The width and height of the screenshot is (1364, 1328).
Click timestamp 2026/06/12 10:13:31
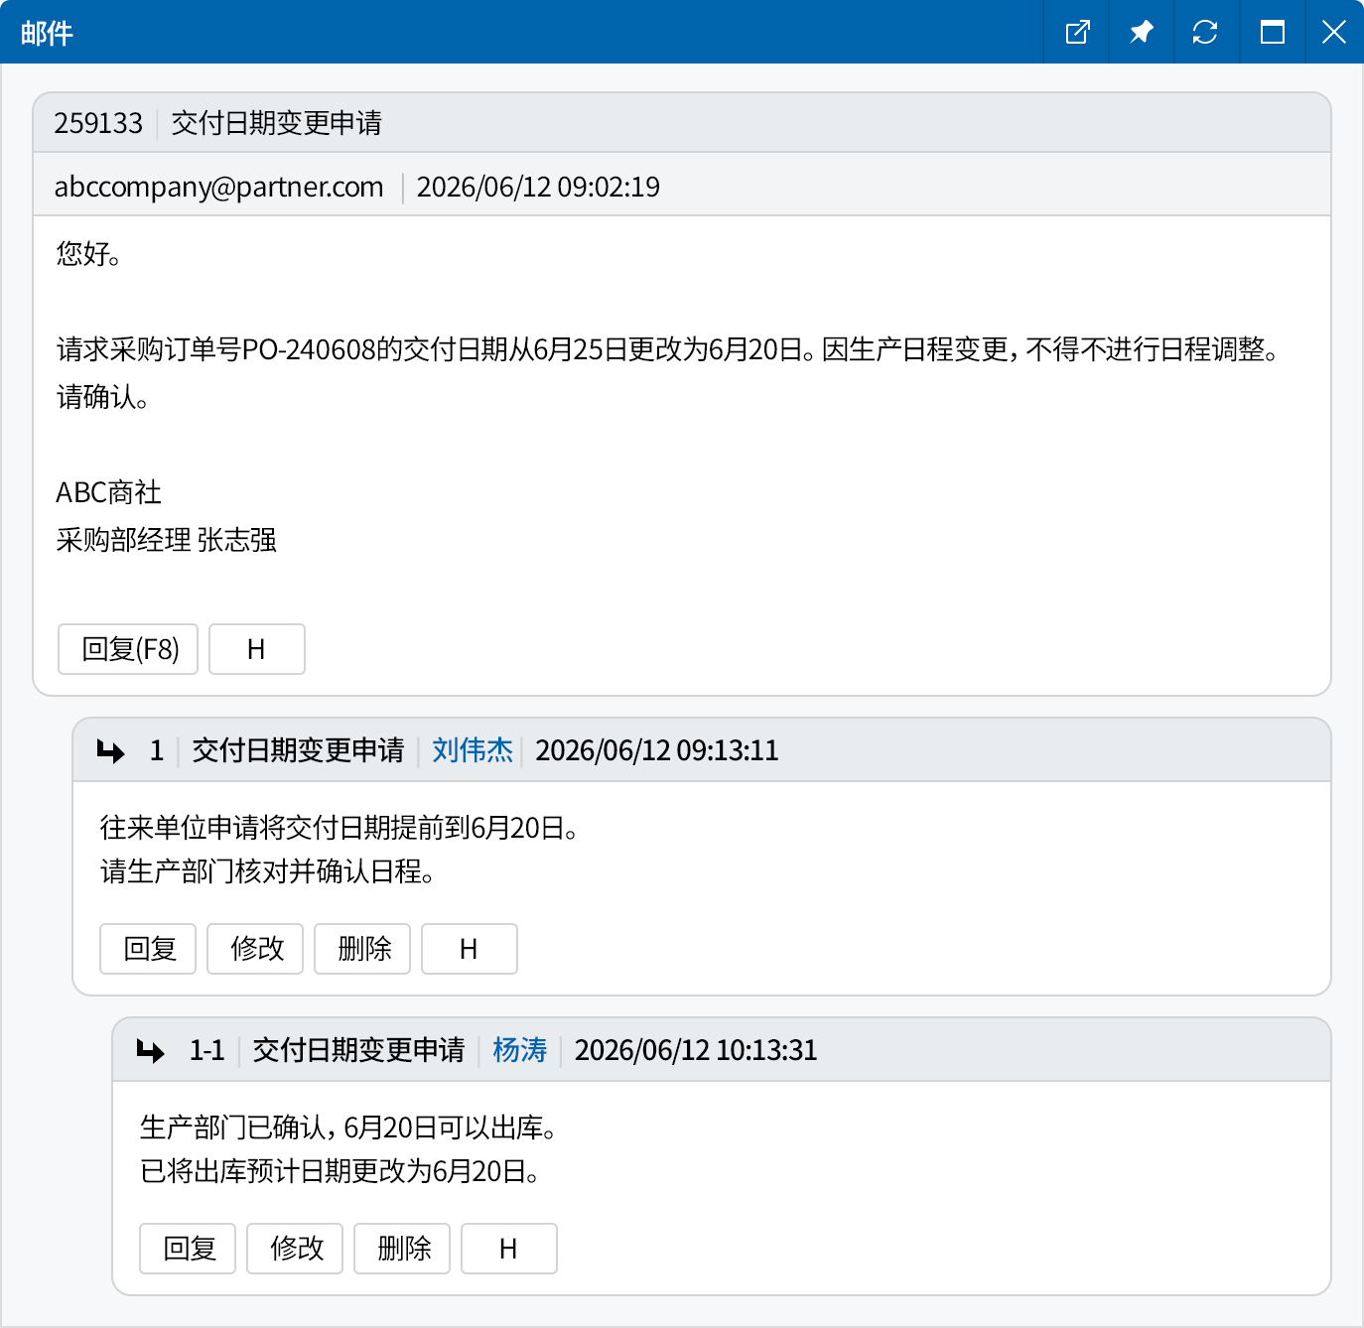click(696, 1050)
